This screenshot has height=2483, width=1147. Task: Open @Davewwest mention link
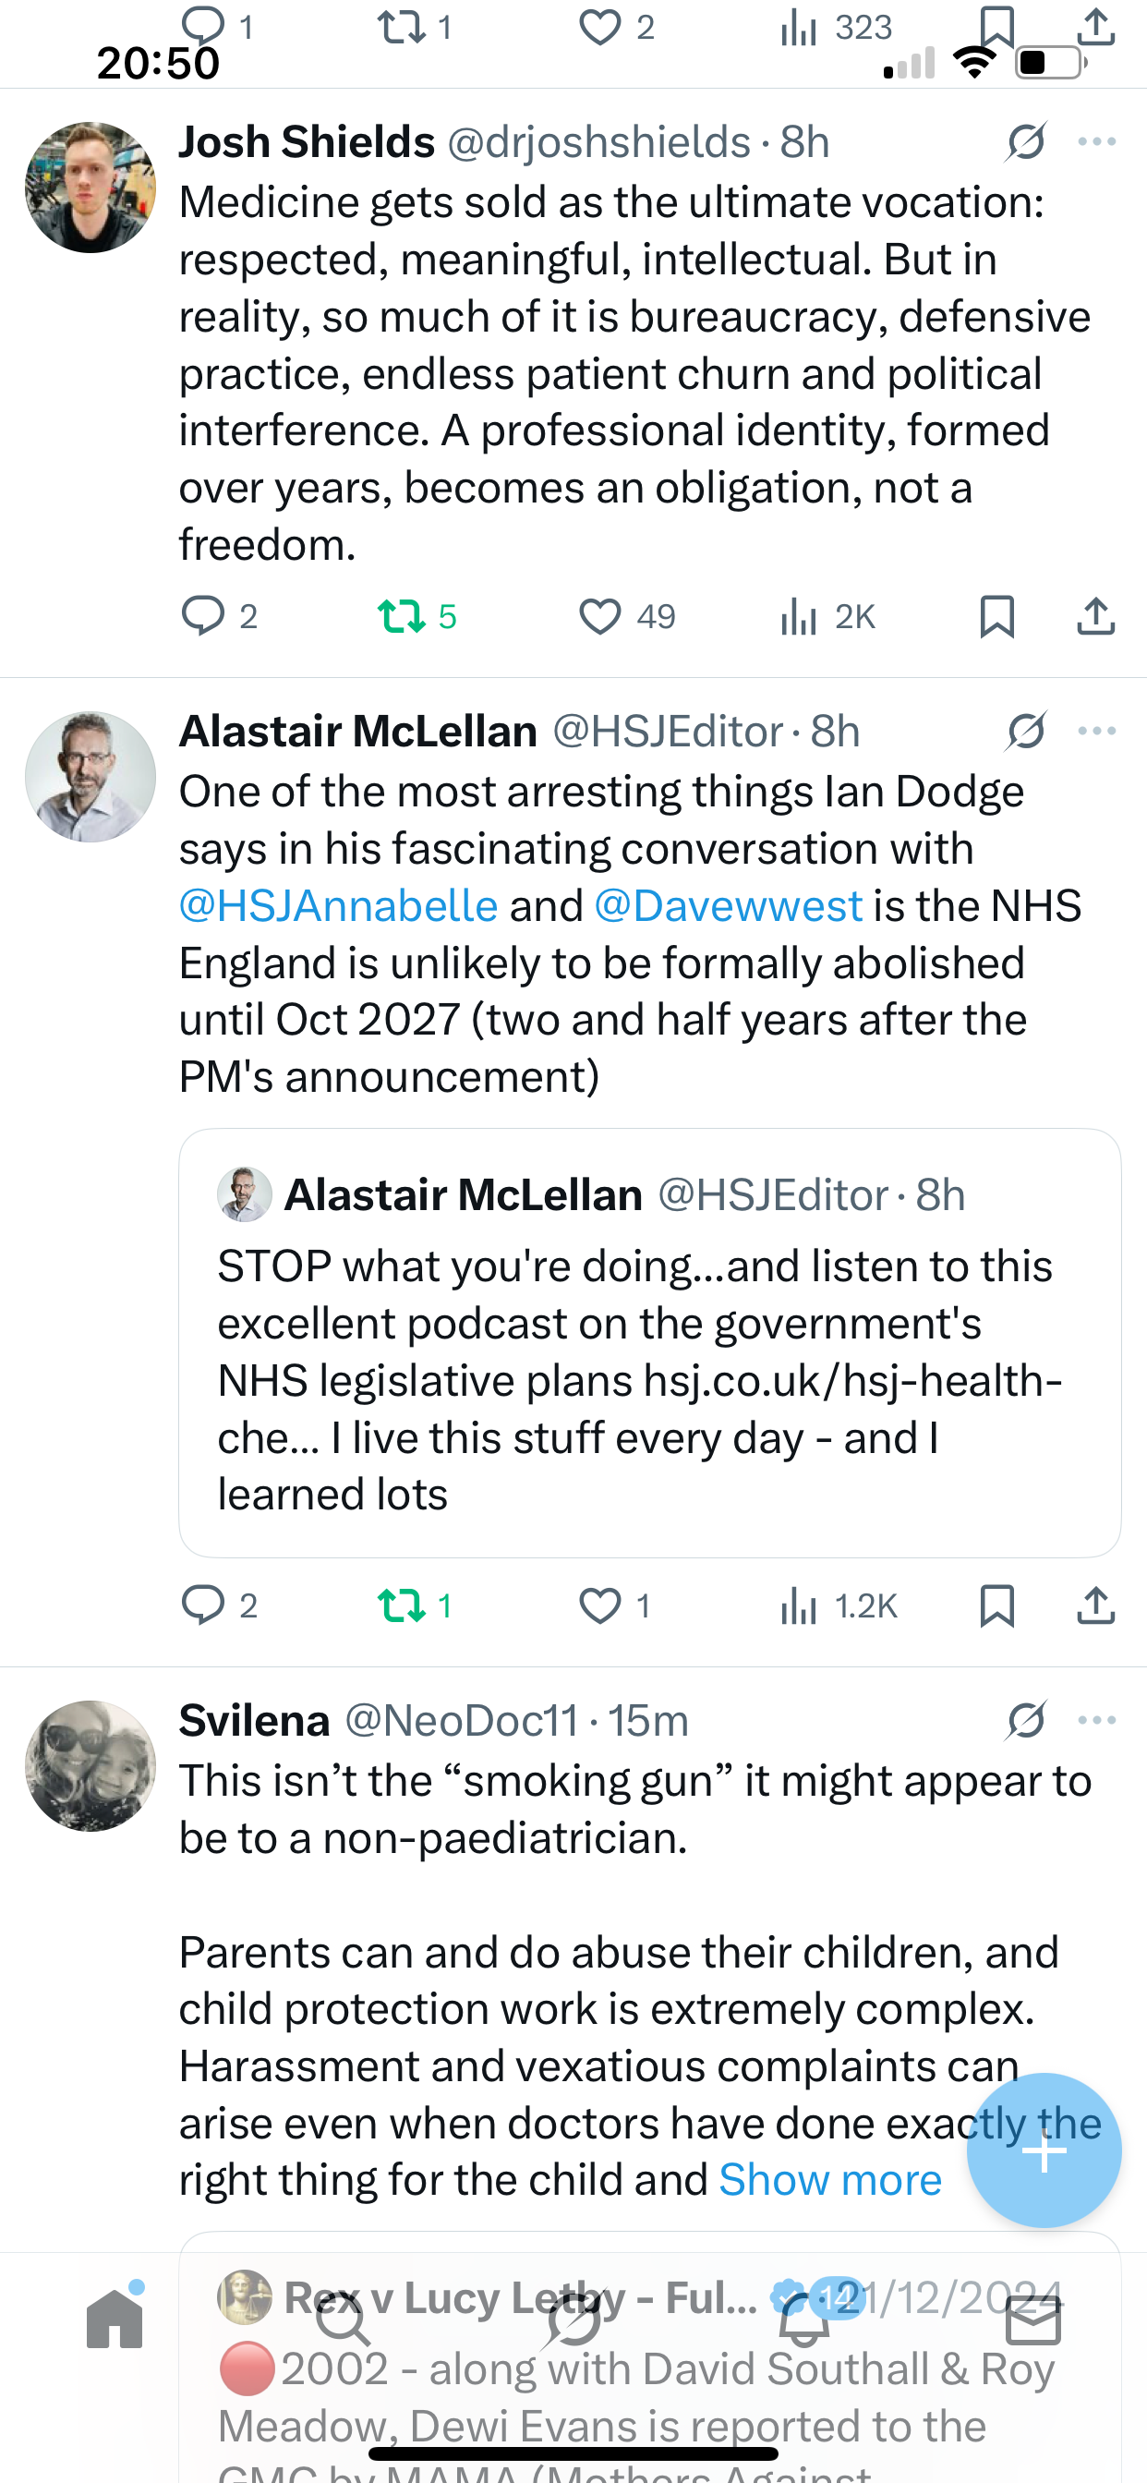tap(728, 906)
